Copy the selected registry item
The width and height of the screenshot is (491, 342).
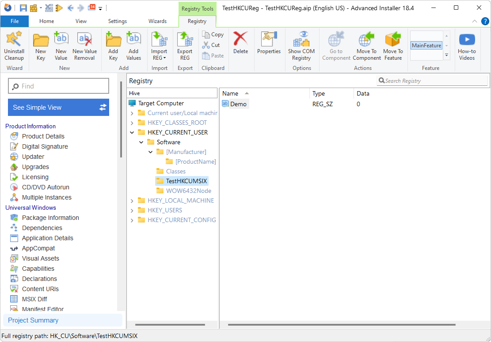[x=213, y=35]
